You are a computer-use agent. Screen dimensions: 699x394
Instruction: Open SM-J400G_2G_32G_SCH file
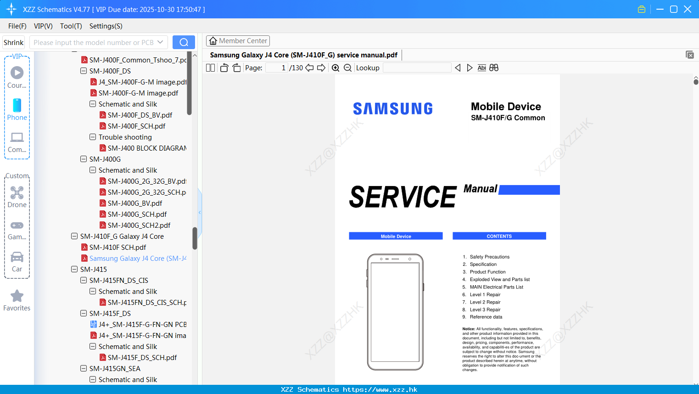(147, 192)
